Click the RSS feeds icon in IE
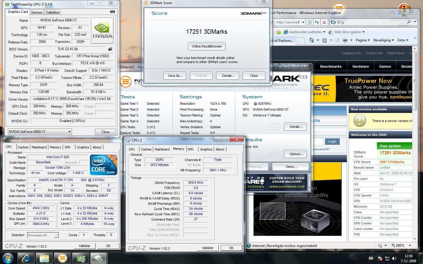The image size is (423, 264). click(x=324, y=40)
